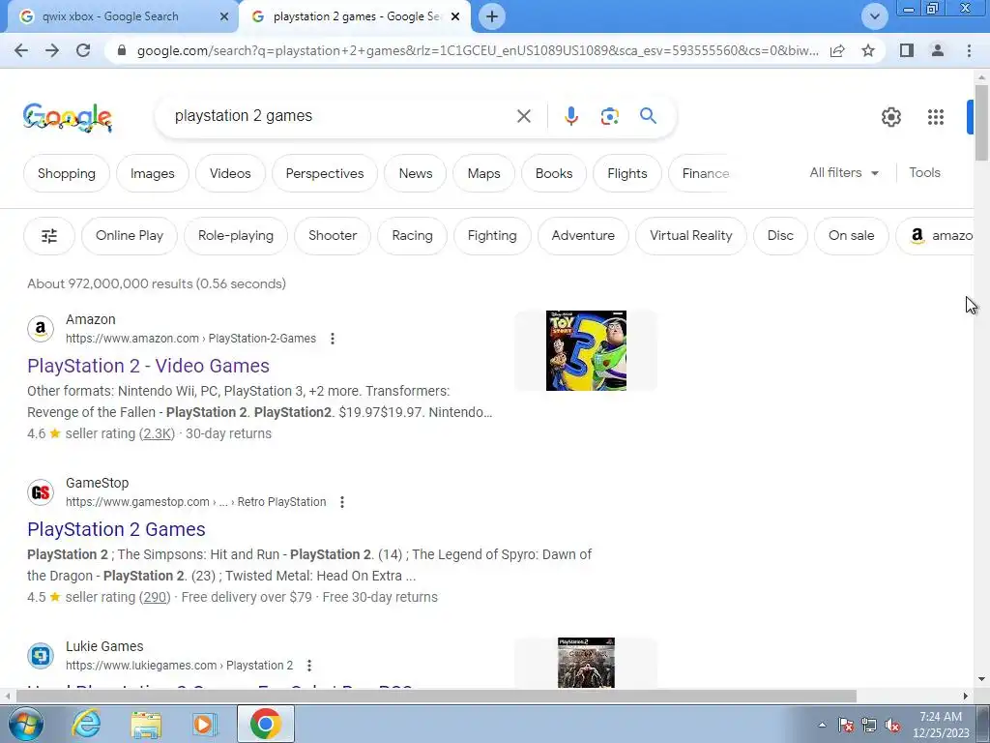
Task: Click the Lukie Games result thumbnail
Action: [x=586, y=662]
